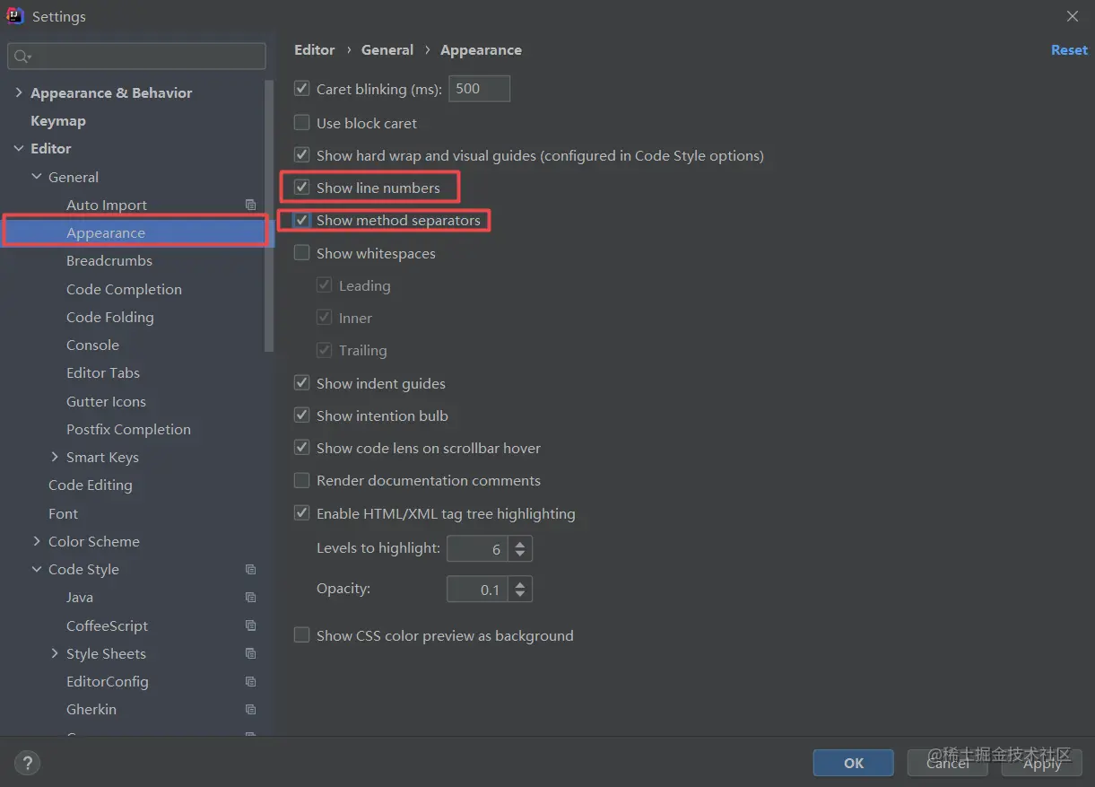This screenshot has width=1095, height=787.
Task: Select Keymap in the settings tree
Action: coord(58,120)
